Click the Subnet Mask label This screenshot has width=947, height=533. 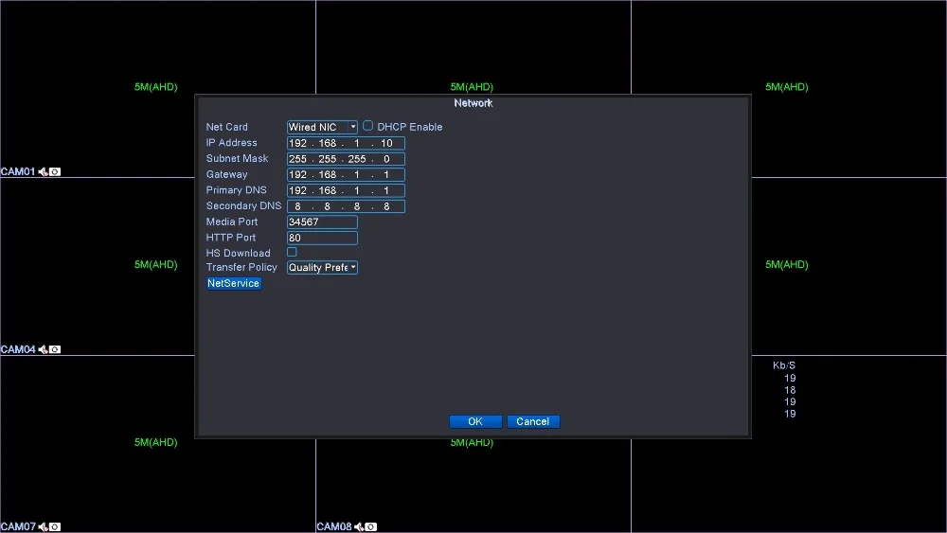238,158
